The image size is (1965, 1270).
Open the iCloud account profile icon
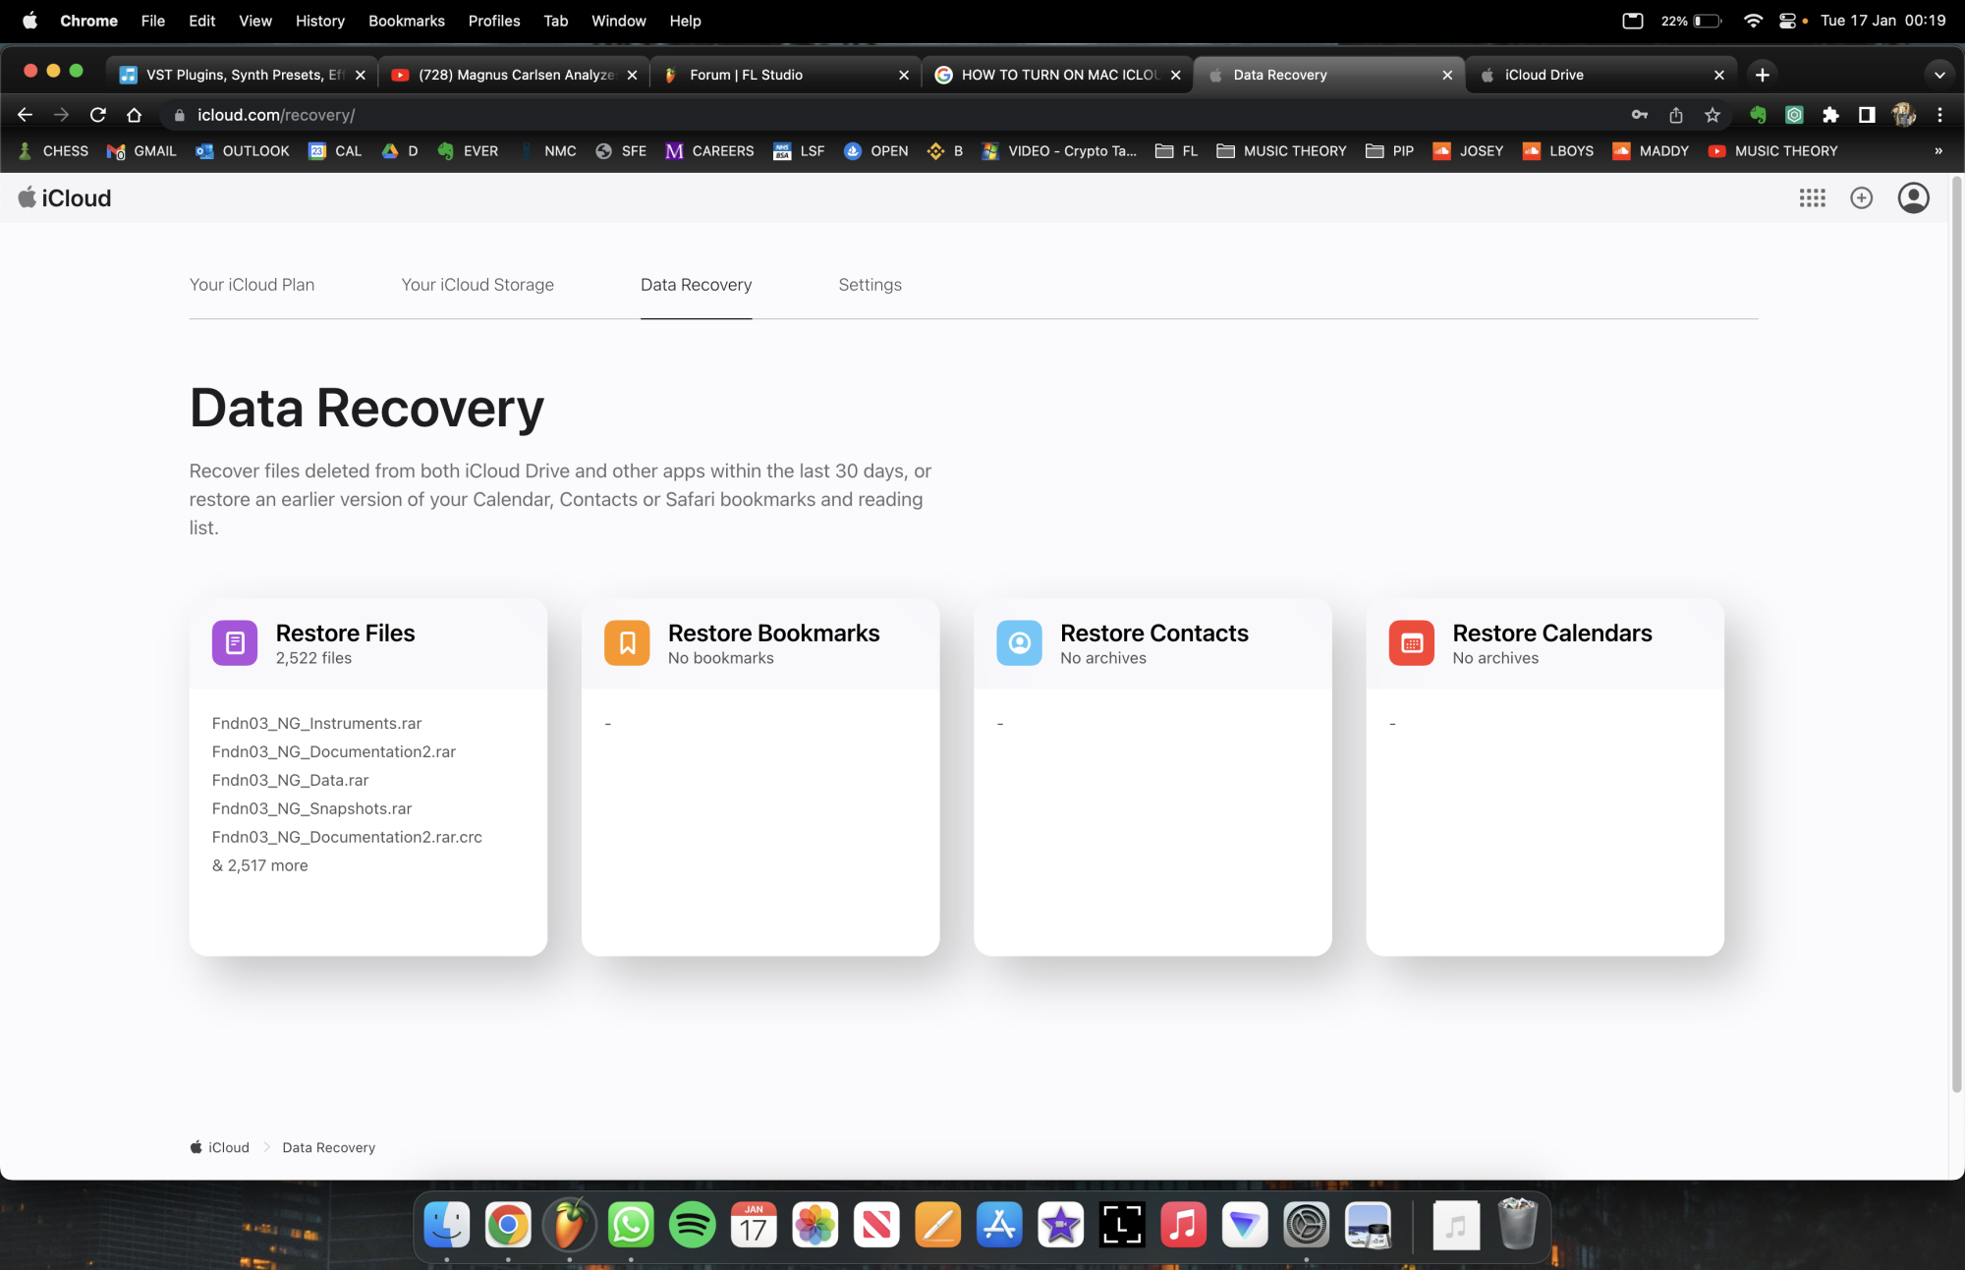point(1913,198)
